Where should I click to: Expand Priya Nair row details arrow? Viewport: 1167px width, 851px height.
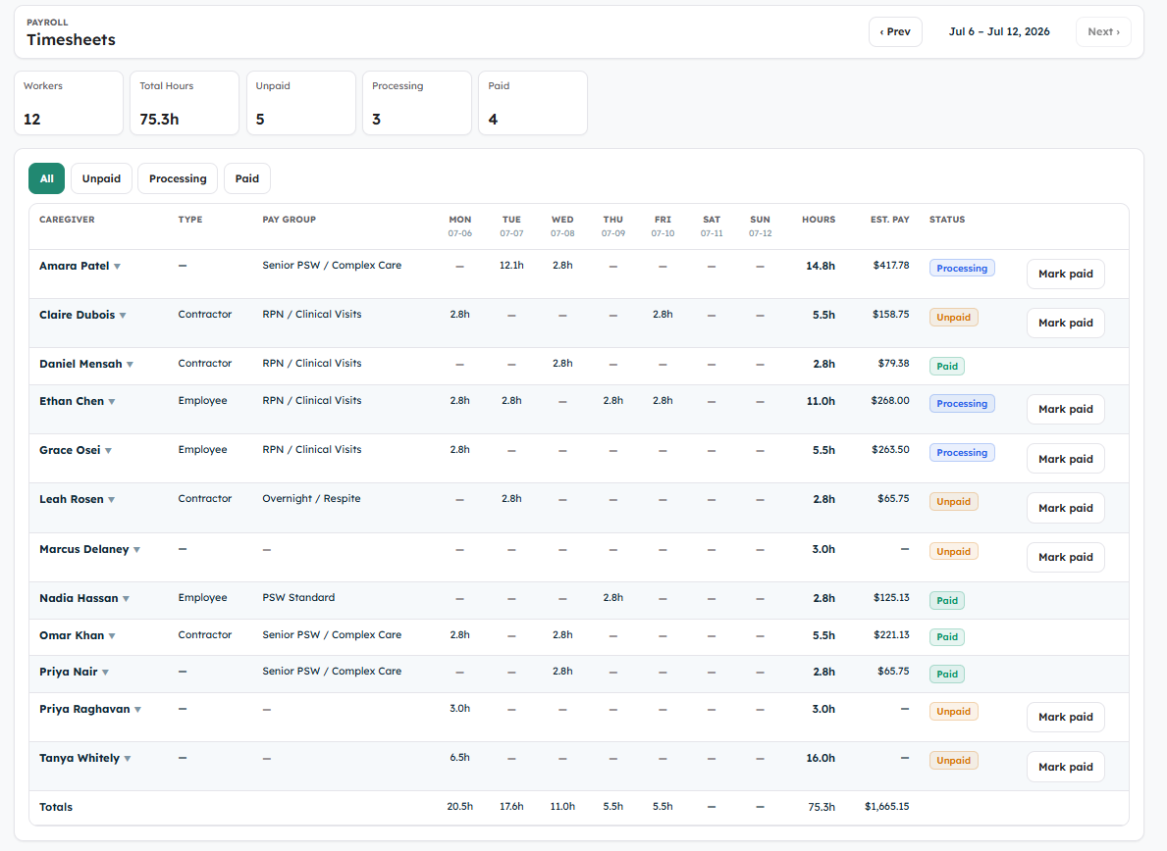pyautogui.click(x=105, y=672)
